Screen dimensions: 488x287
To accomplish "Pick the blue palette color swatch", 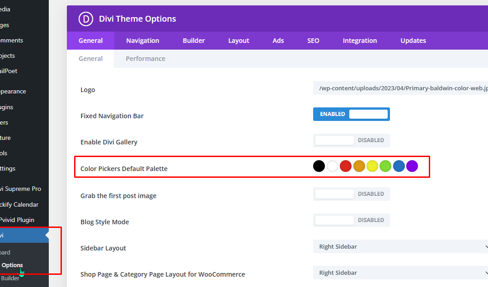I will [399, 166].
